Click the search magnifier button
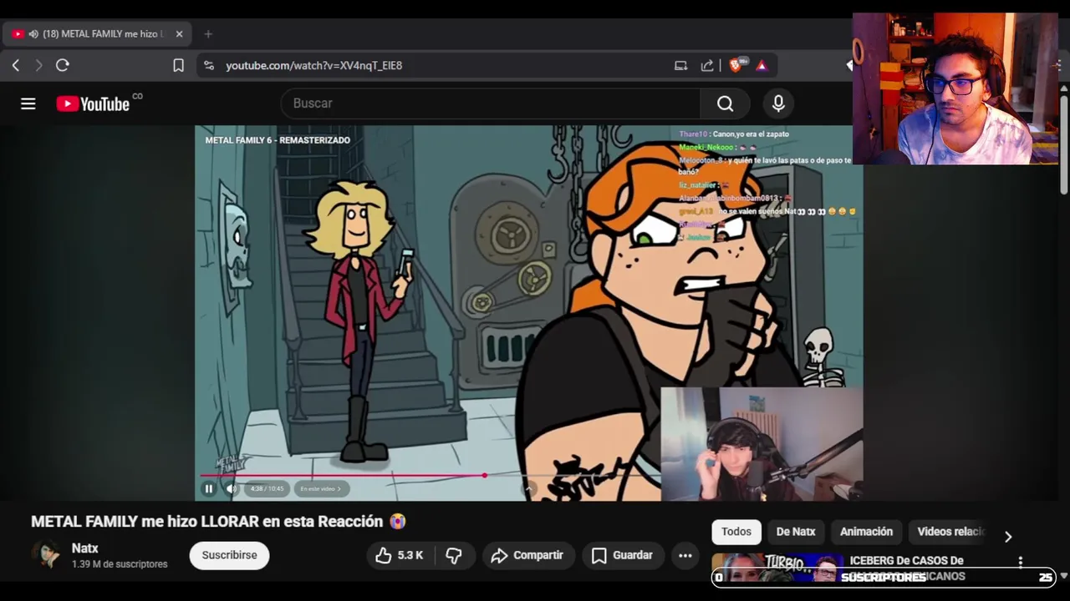1070x601 pixels. (725, 104)
